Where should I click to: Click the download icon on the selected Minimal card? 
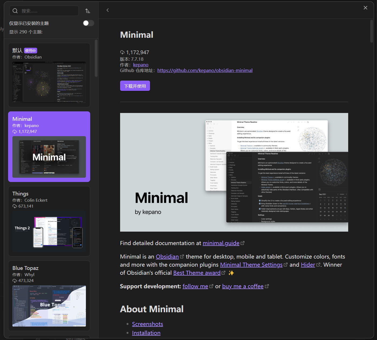(x=15, y=132)
